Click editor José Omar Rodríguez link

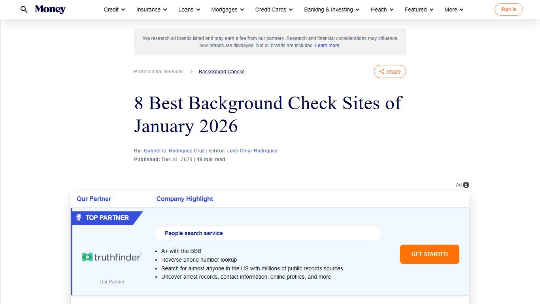point(252,150)
